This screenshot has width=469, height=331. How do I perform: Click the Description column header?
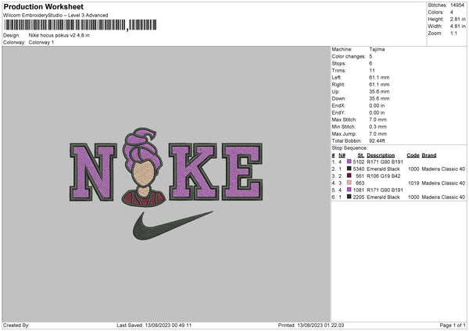[381, 155]
